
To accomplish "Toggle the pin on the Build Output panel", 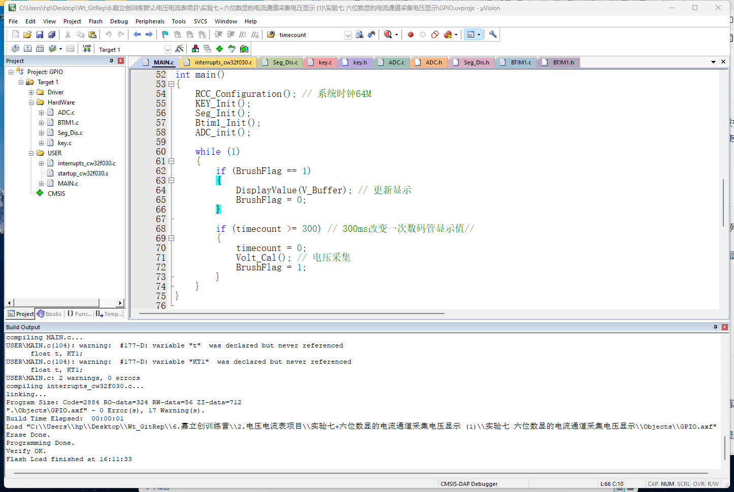I will 715,327.
